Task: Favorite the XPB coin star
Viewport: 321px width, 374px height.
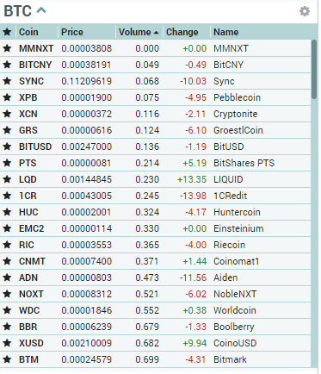Action: (x=7, y=97)
